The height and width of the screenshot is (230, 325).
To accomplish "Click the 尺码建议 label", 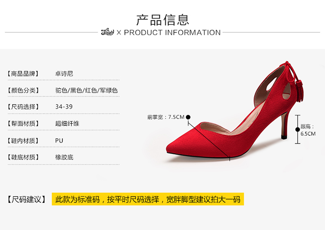I will point(26,199).
